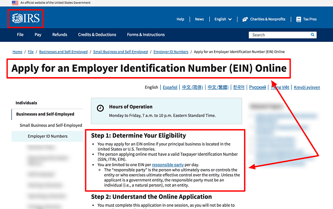This screenshot has width=333, height=209.
Task: Click the English label in language list
Action: tap(151, 87)
